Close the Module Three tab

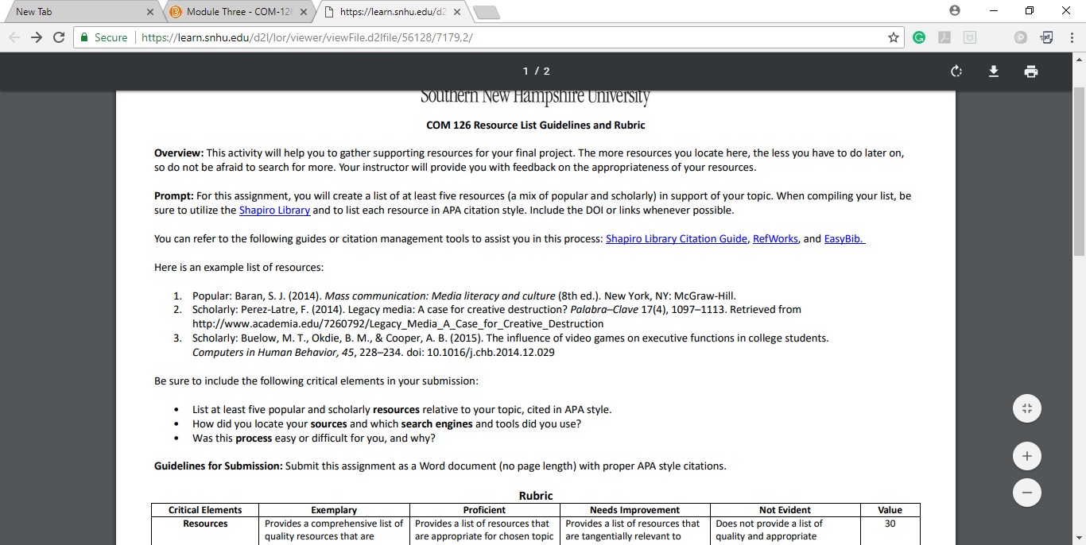pos(304,12)
